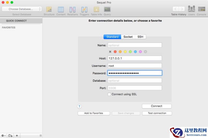Image resolution: width=208 pixels, height=138 pixels.
Task: Pick the green color swatch
Action: tap(130, 52)
